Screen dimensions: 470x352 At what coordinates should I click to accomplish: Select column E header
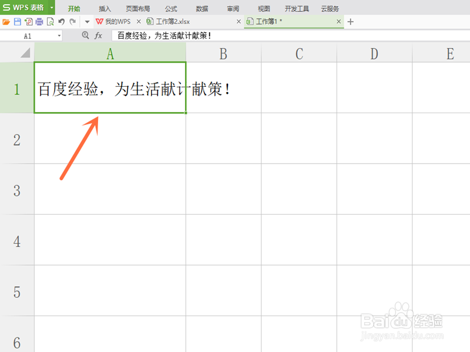click(x=441, y=53)
